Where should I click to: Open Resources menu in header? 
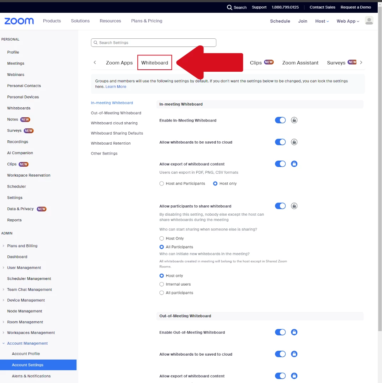110,21
